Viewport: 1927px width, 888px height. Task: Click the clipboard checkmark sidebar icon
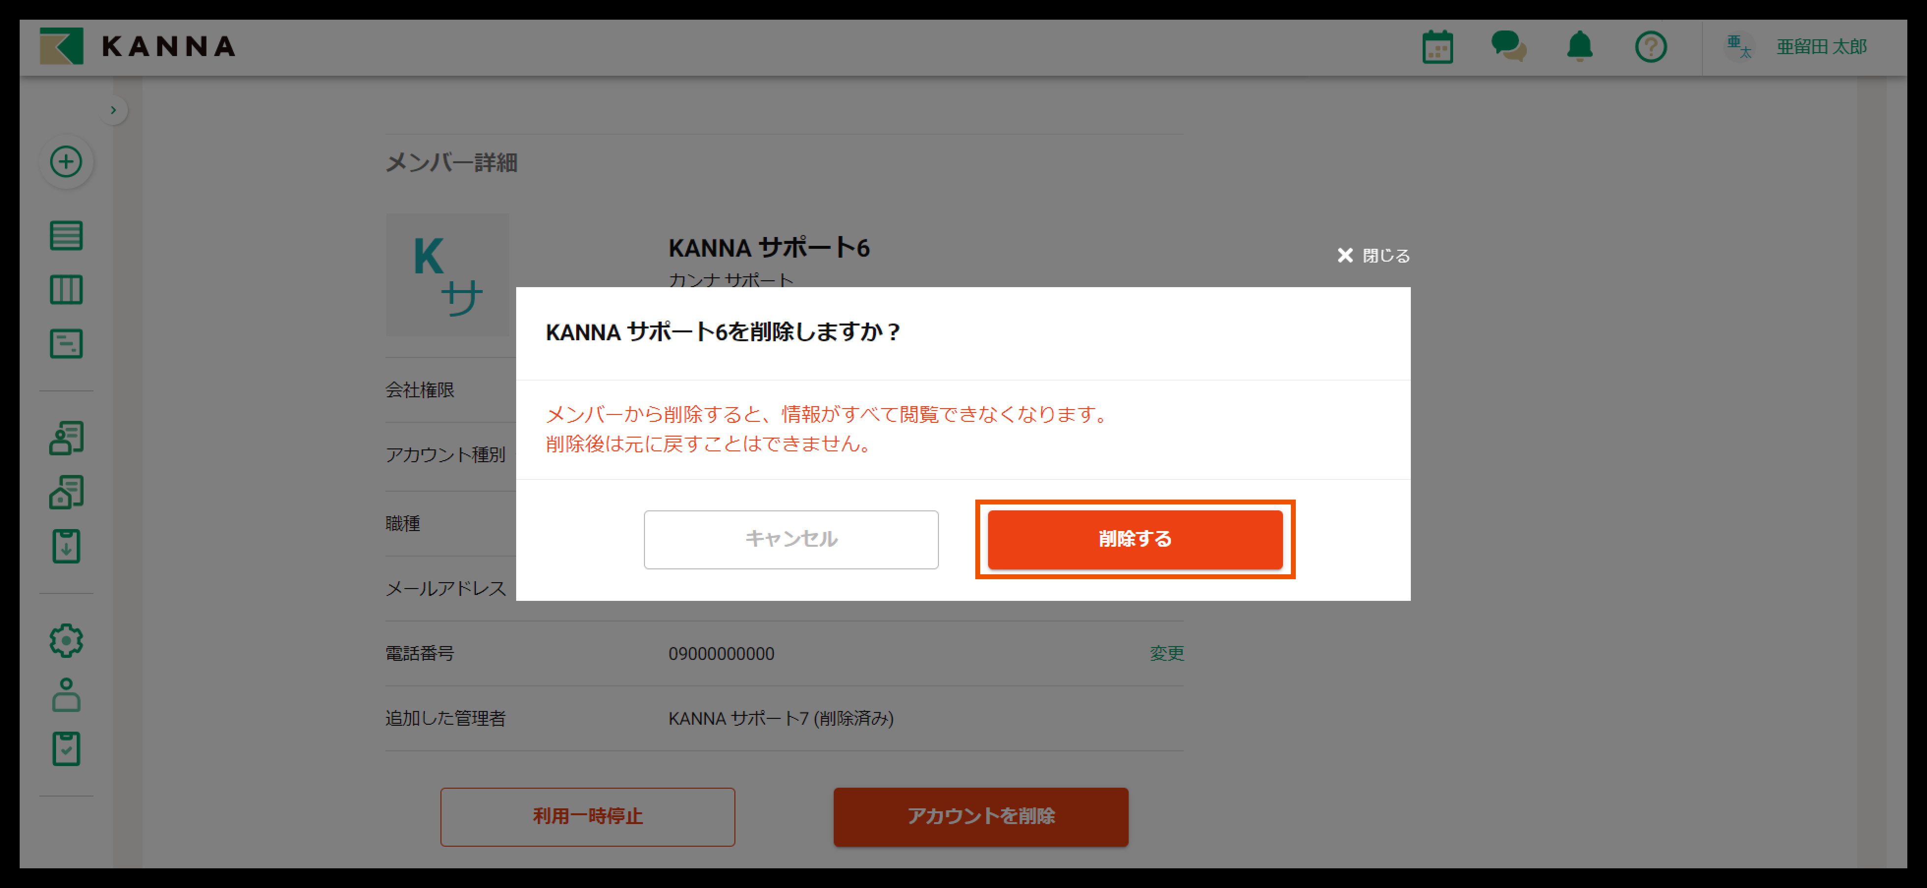[66, 749]
